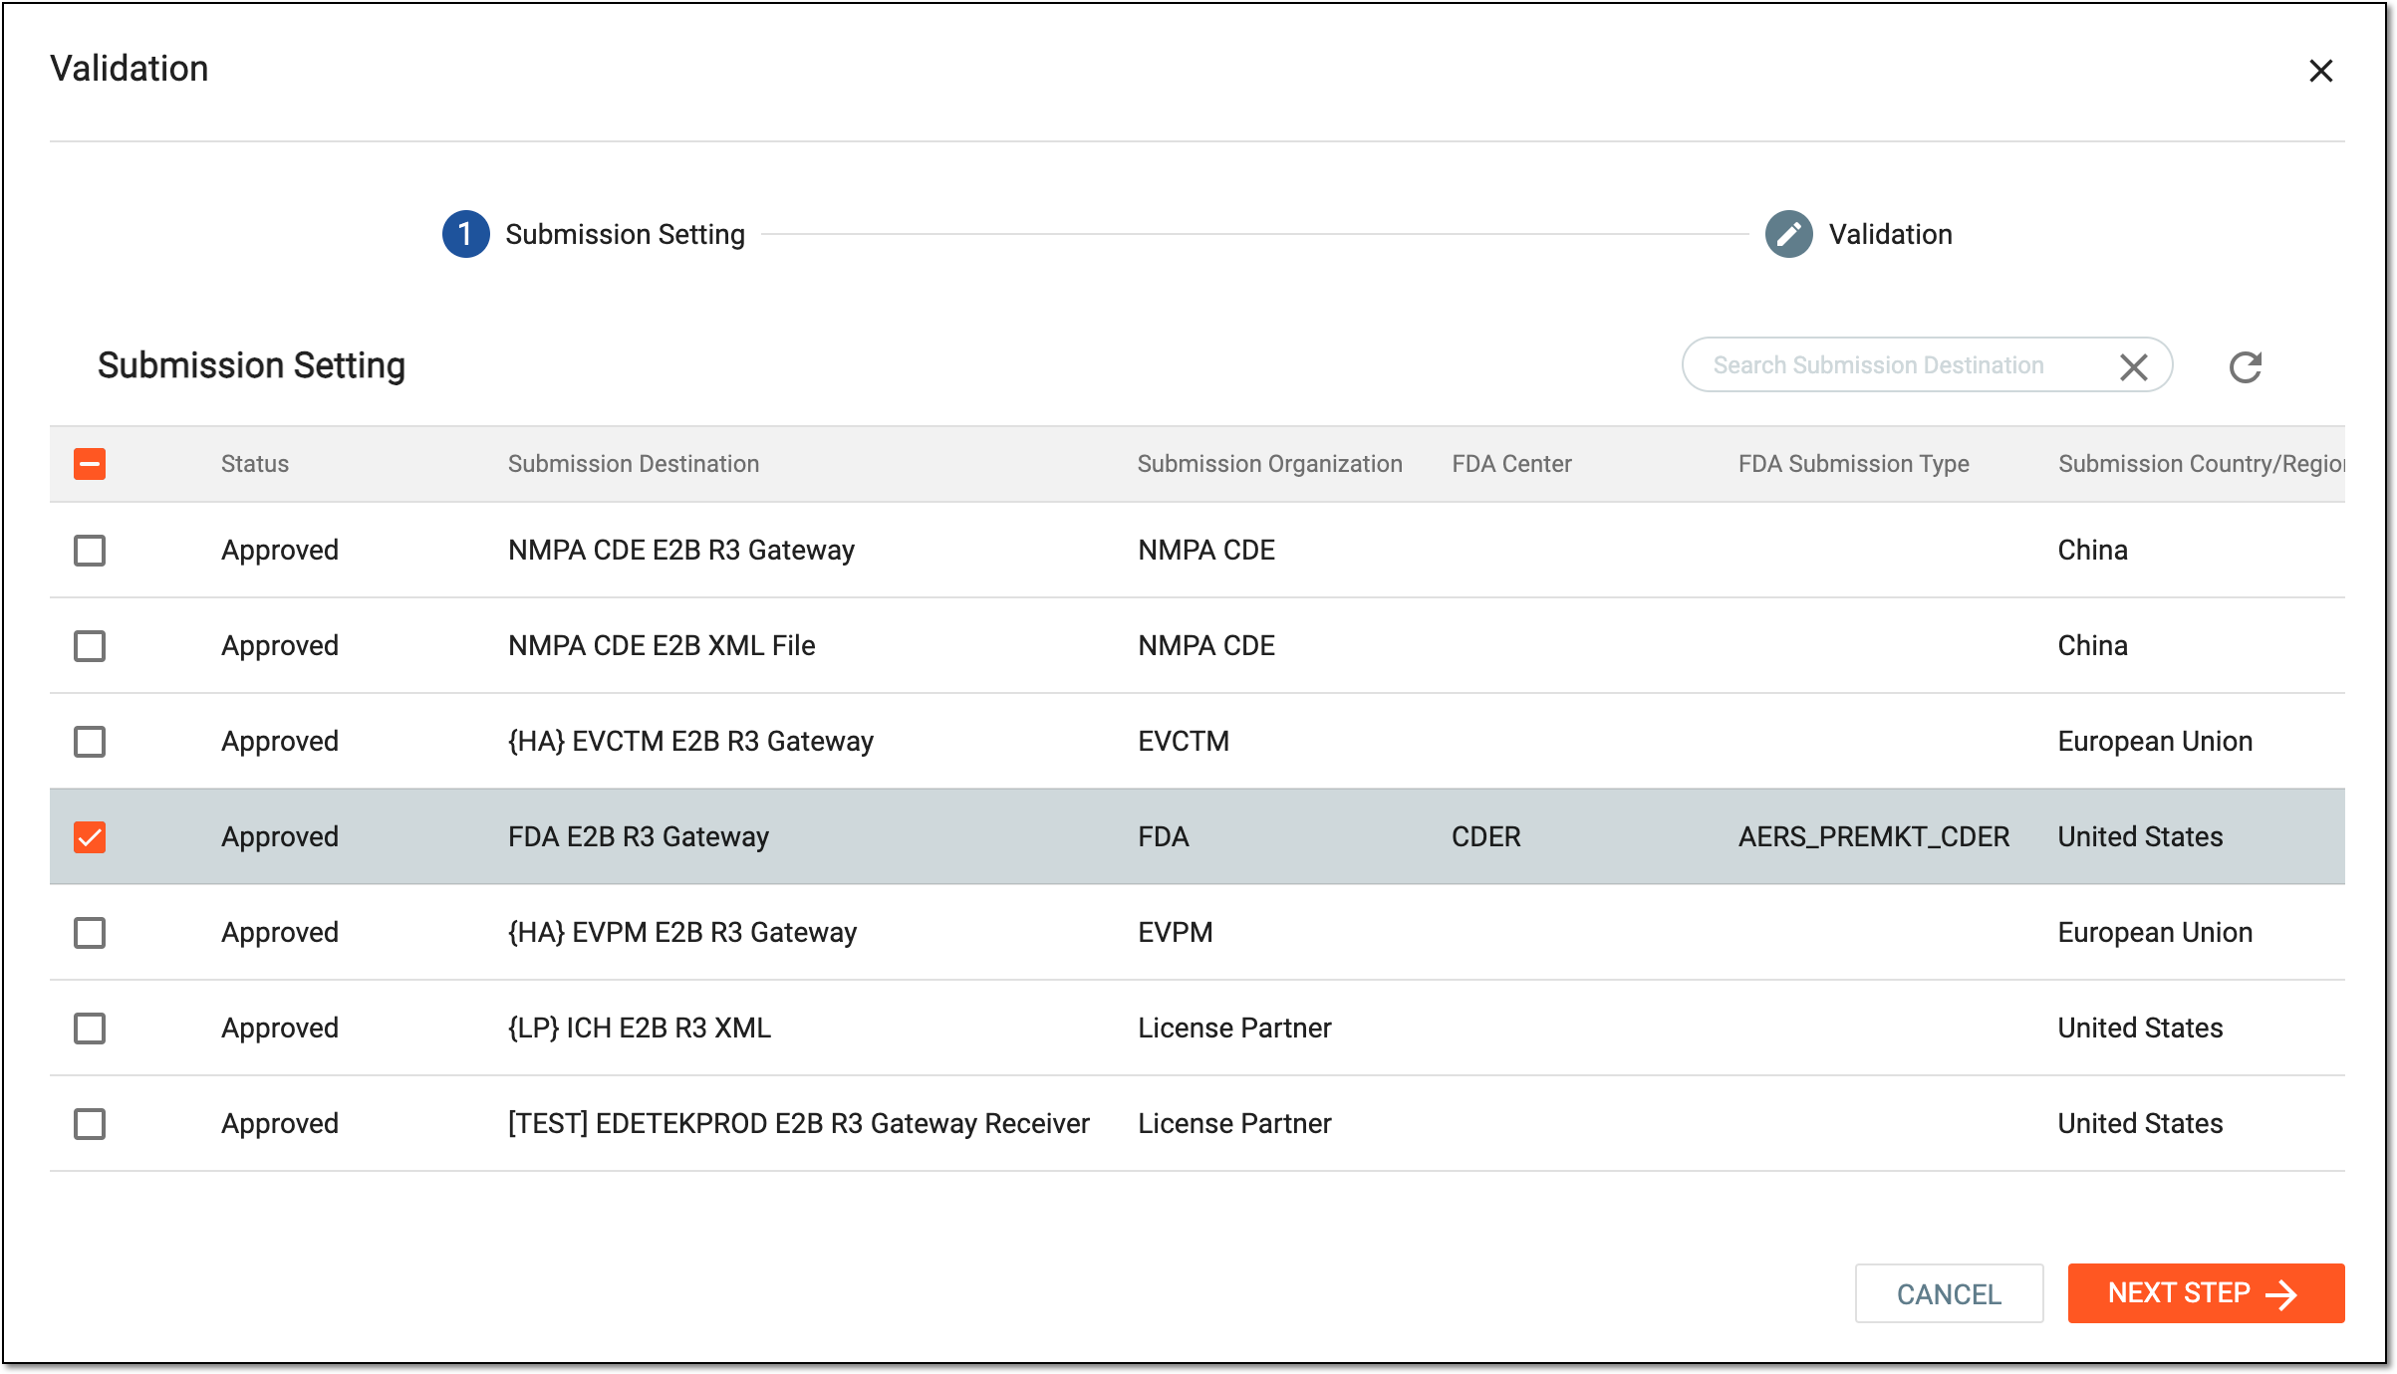Click the CANCEL button

pos(1949,1293)
